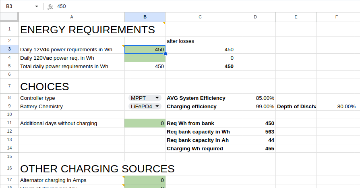Select the ENERGY REQUIREMENTS heading cell

pos(72,30)
